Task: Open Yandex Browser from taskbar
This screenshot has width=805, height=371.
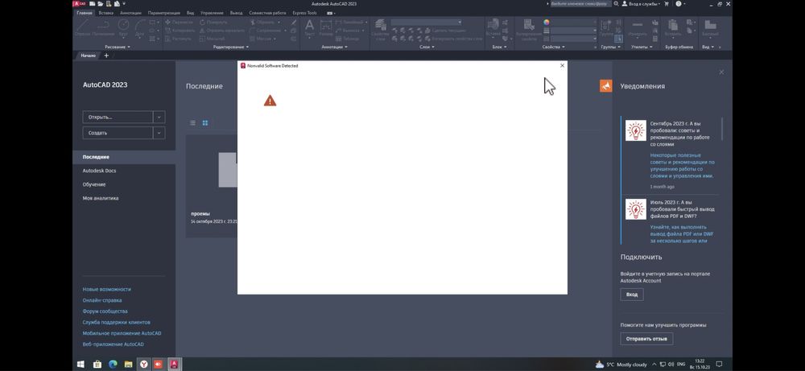Action: click(x=145, y=365)
